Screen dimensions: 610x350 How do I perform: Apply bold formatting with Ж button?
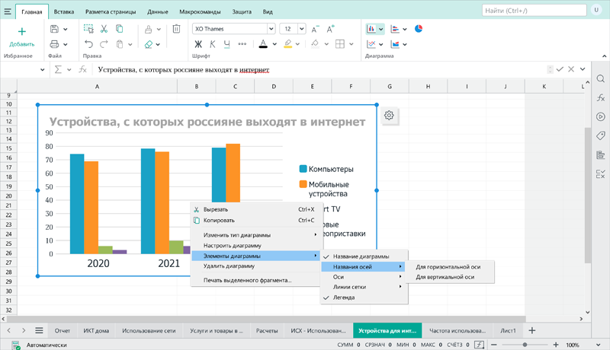click(200, 44)
